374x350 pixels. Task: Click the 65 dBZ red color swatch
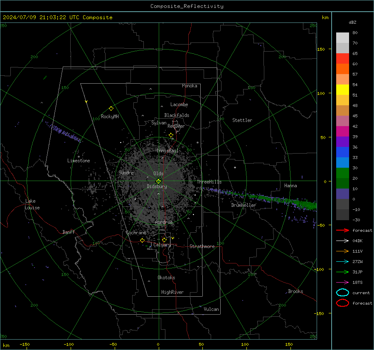tap(342, 58)
